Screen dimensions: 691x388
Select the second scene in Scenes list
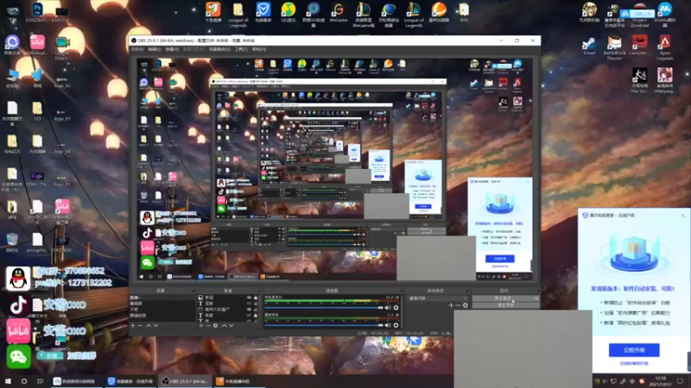click(x=162, y=304)
